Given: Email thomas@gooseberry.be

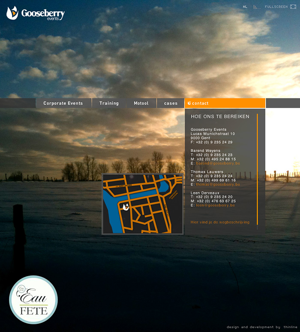Looking at the screenshot, I should 218,184.
